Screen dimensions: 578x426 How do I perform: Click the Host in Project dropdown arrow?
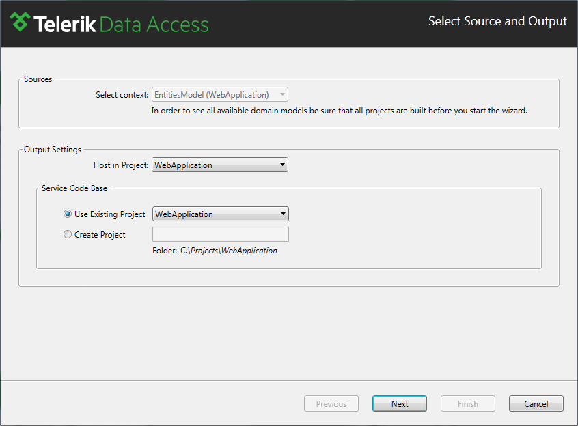(282, 165)
